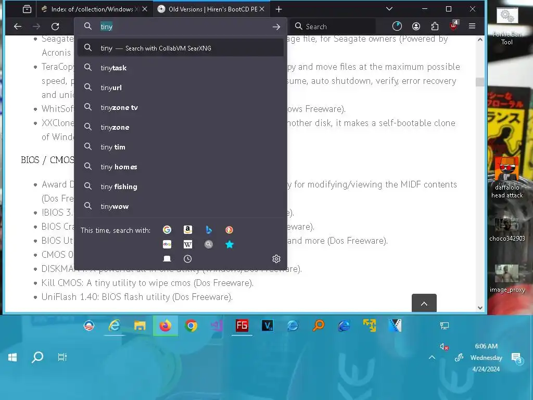Open File Explorer in taskbar

click(x=139, y=326)
